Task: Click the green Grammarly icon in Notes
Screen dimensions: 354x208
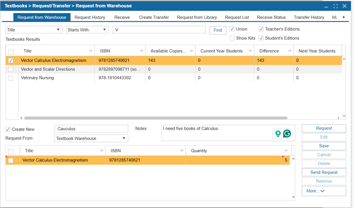Action: point(287,133)
